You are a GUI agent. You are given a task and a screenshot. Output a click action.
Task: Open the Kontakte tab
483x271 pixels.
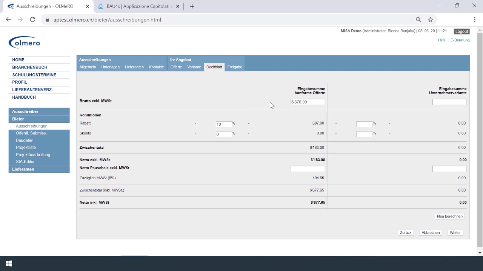click(157, 67)
